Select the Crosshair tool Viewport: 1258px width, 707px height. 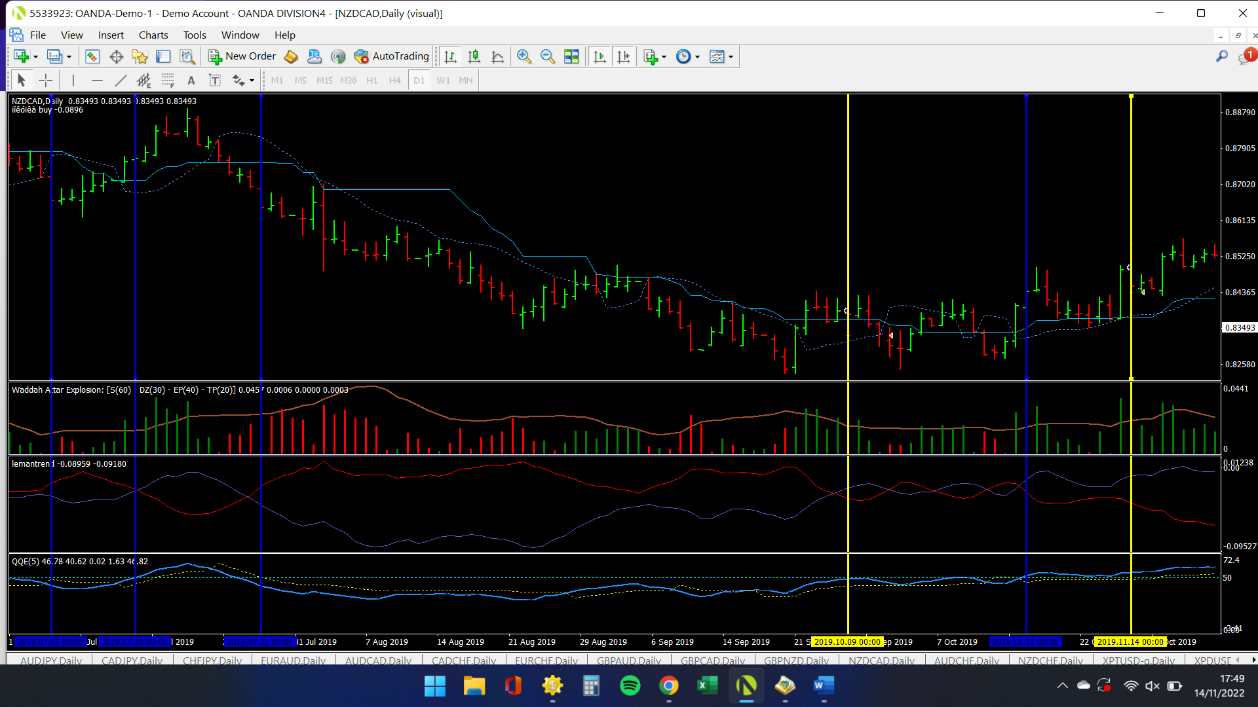coord(46,80)
